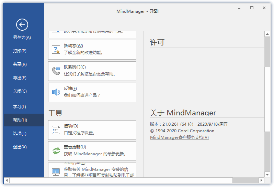This screenshot has height=187, width=274.
Task: Open the Learn (学习) sidebar section
Action: click(20, 107)
